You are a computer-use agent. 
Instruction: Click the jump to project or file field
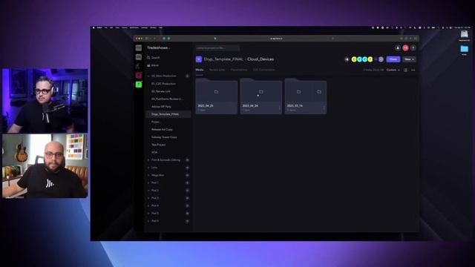[x=217, y=47]
